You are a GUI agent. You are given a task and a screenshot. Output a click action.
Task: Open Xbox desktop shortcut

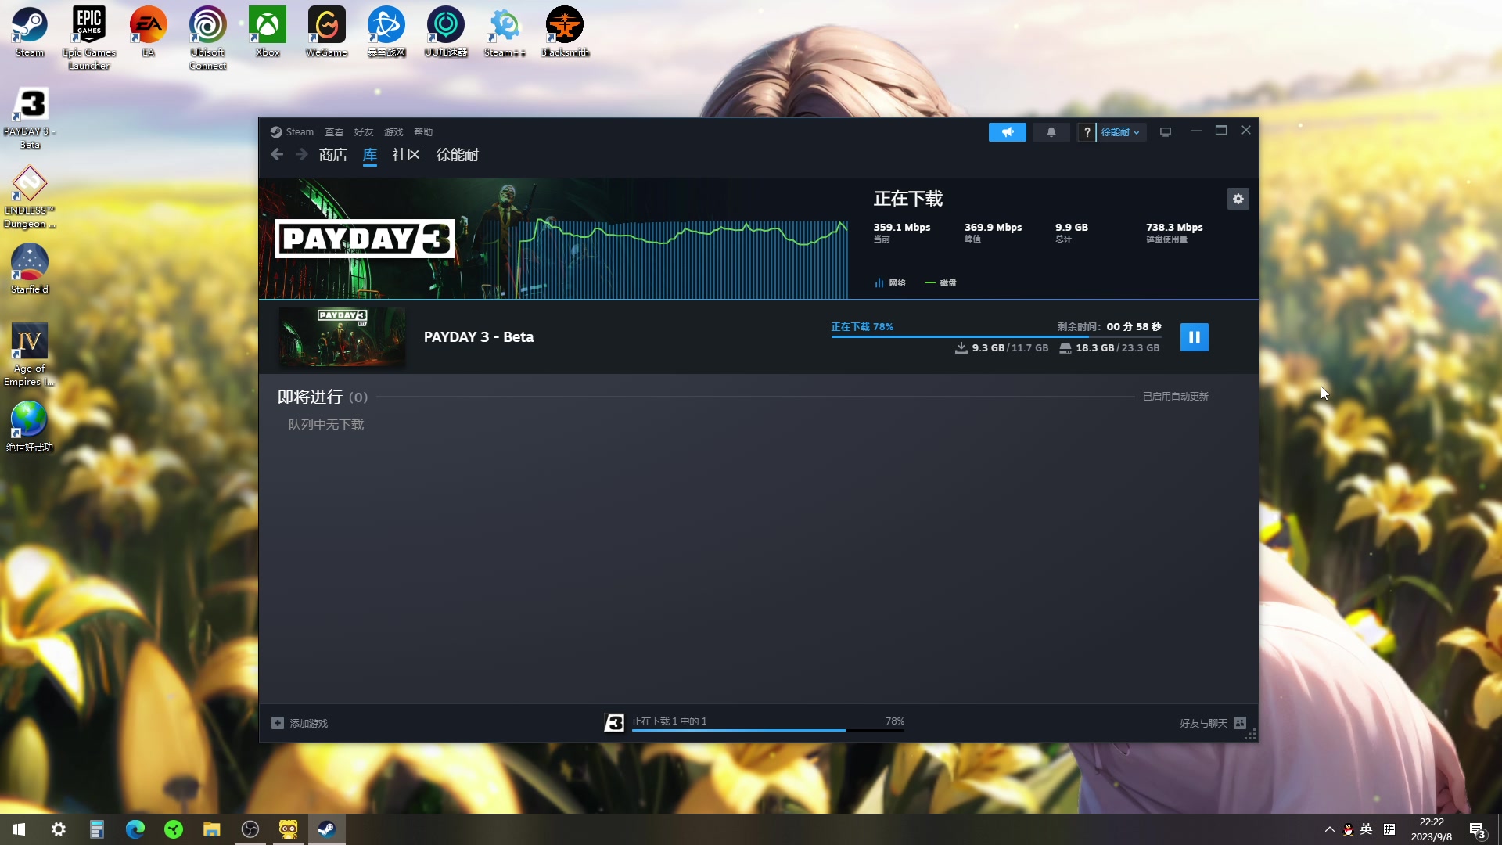click(x=268, y=33)
